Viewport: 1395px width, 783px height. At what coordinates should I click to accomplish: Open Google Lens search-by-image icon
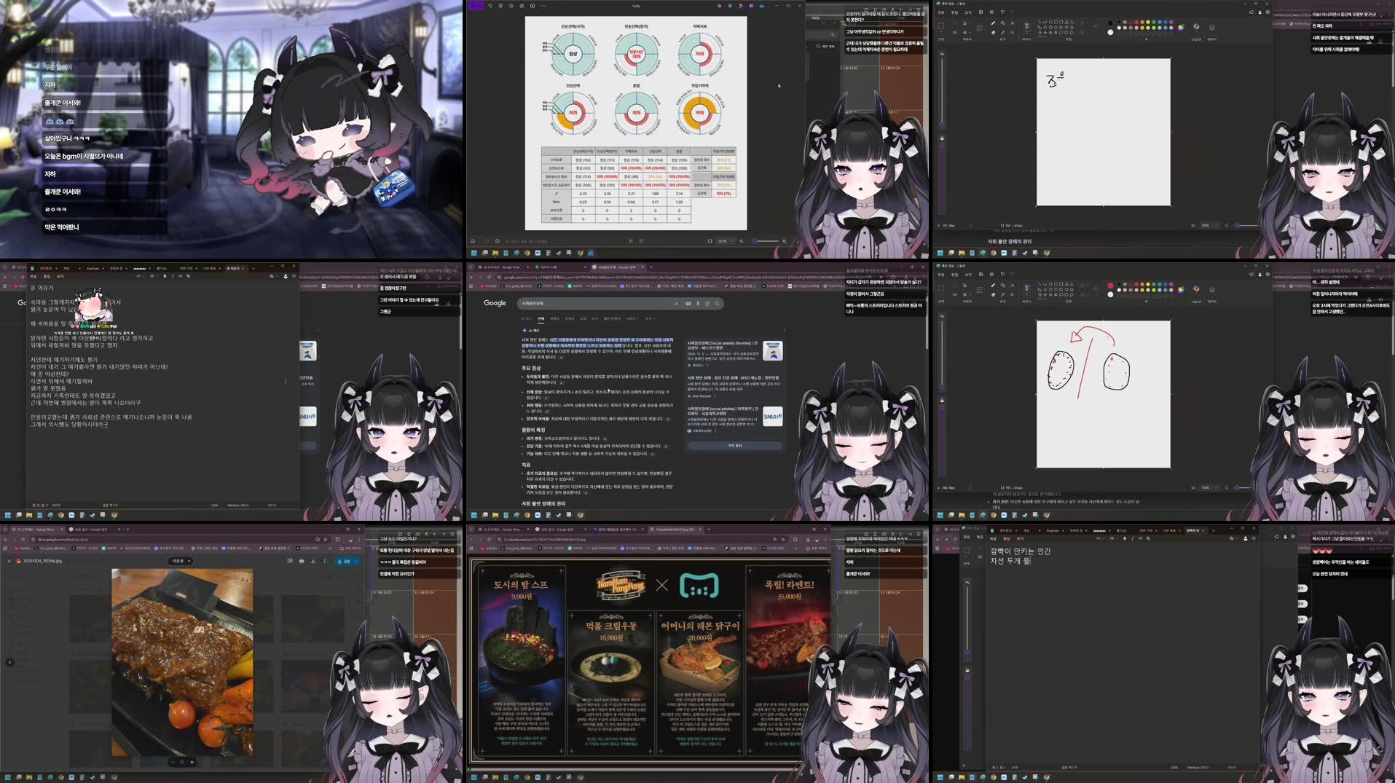coord(707,304)
